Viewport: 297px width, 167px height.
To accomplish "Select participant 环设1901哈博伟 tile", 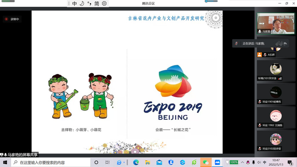I will coord(276,94).
